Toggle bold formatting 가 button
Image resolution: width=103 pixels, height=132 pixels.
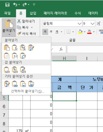45,32
